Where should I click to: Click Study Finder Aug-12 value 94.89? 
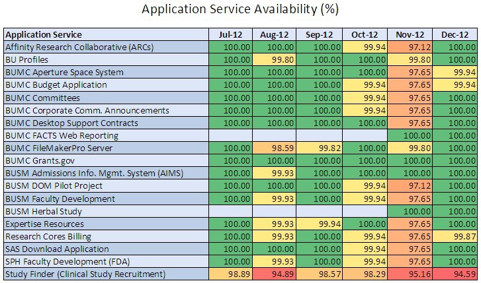click(x=275, y=274)
